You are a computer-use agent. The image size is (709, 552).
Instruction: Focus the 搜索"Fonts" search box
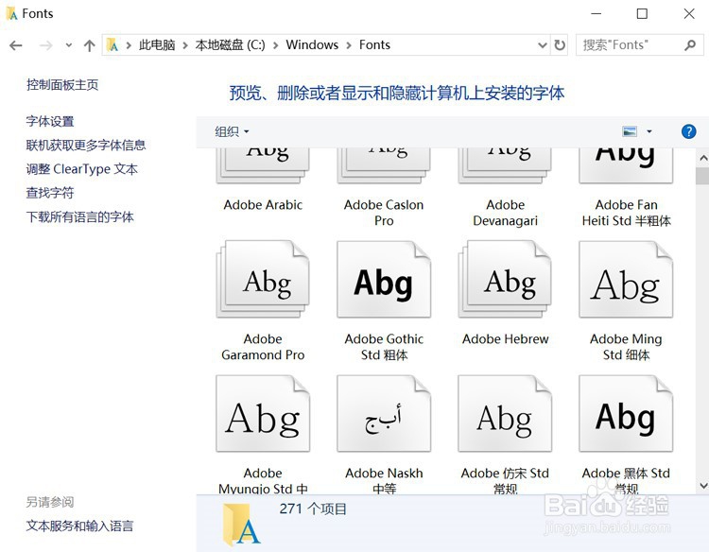click(639, 44)
